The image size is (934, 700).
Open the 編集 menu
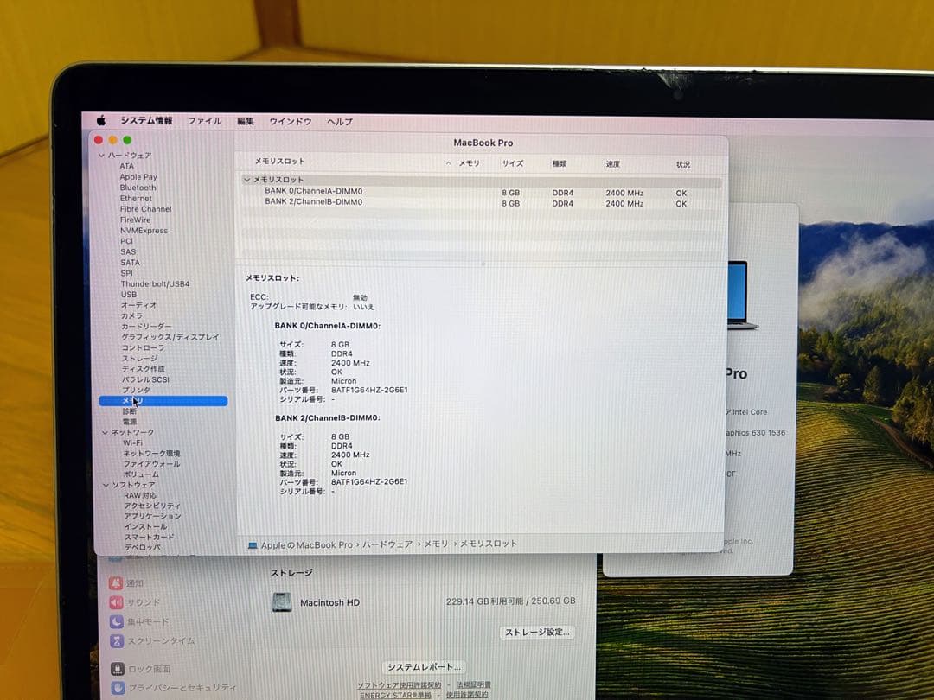(x=246, y=121)
